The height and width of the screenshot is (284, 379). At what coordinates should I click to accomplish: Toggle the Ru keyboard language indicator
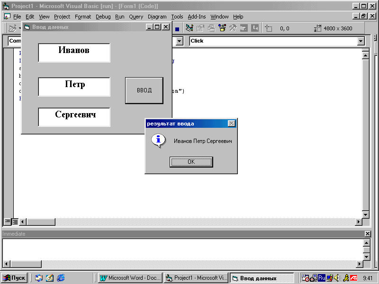click(322, 278)
